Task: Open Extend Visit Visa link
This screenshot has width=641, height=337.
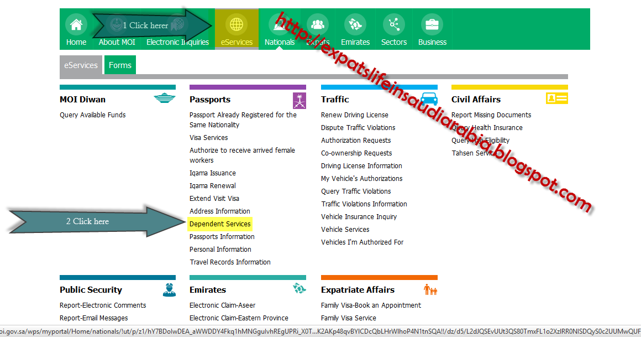Action: [214, 199]
